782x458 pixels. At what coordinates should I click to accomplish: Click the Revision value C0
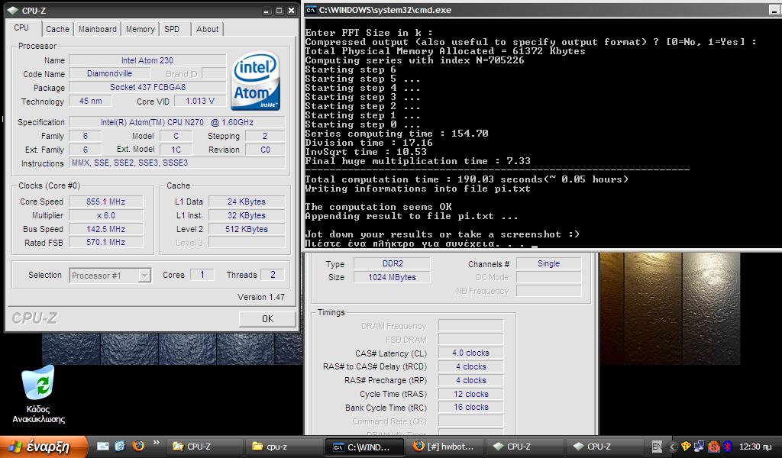(x=265, y=150)
